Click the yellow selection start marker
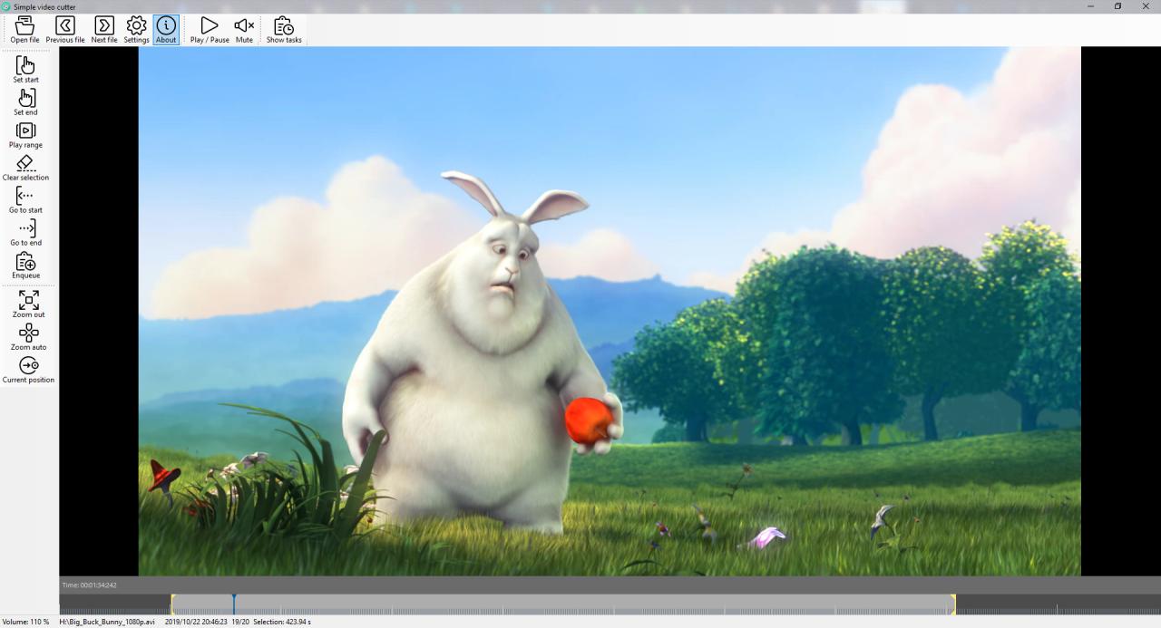 tap(171, 604)
